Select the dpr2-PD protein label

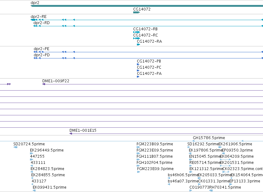[x=42, y=55]
